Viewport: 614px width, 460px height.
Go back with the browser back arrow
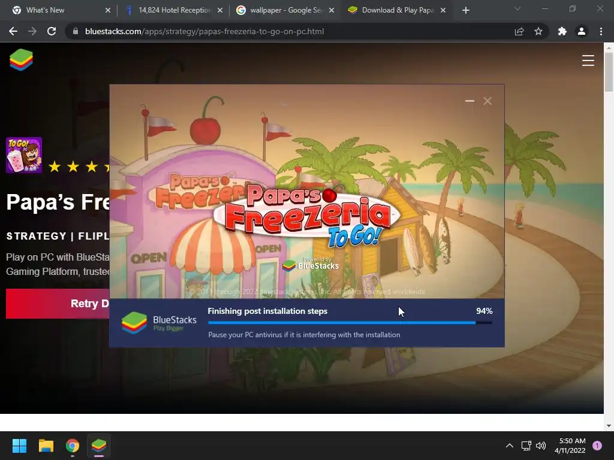tap(13, 31)
